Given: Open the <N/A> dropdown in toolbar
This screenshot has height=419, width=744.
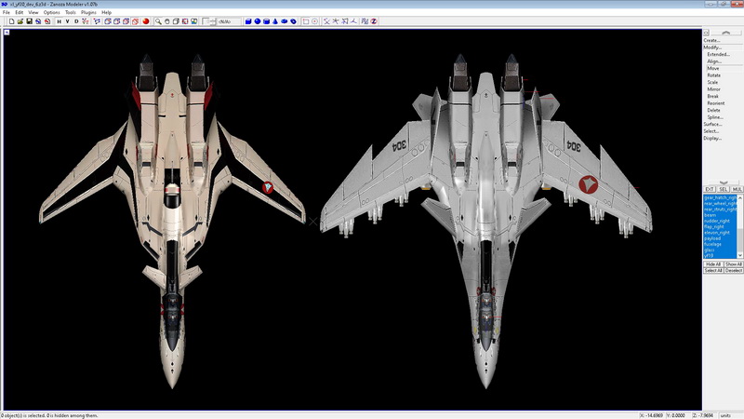Looking at the screenshot, I should [x=224, y=21].
